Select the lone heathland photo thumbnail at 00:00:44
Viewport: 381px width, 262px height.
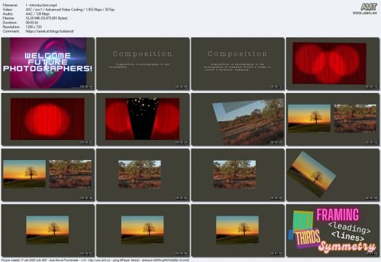tap(238, 175)
